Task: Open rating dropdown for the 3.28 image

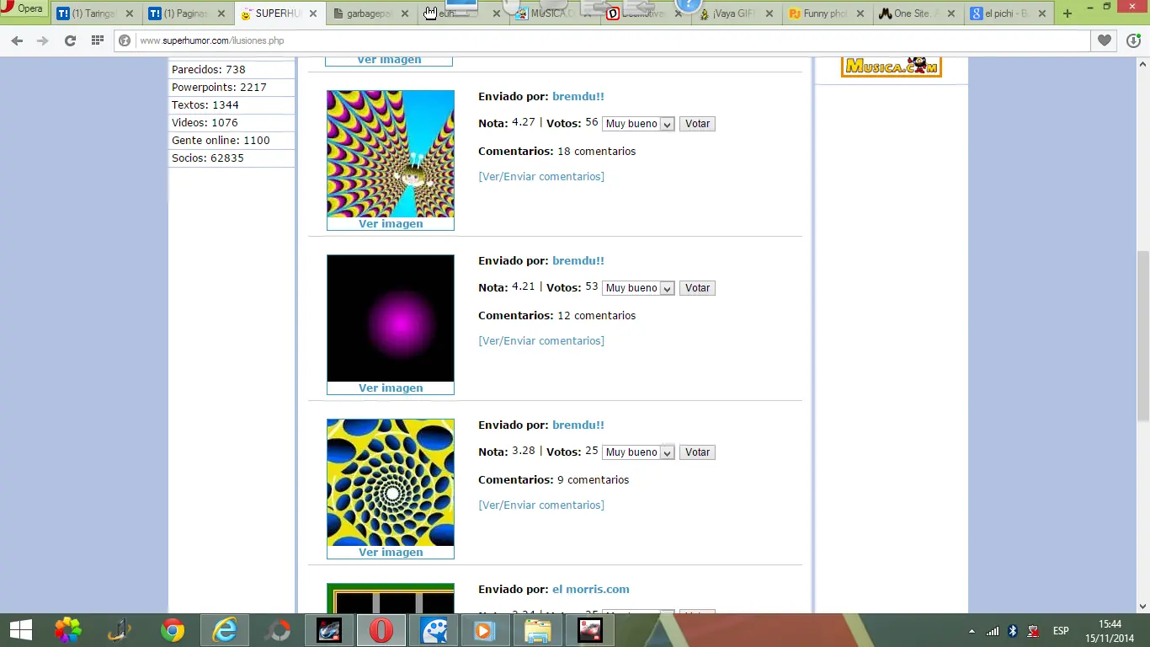Action: pos(638,452)
